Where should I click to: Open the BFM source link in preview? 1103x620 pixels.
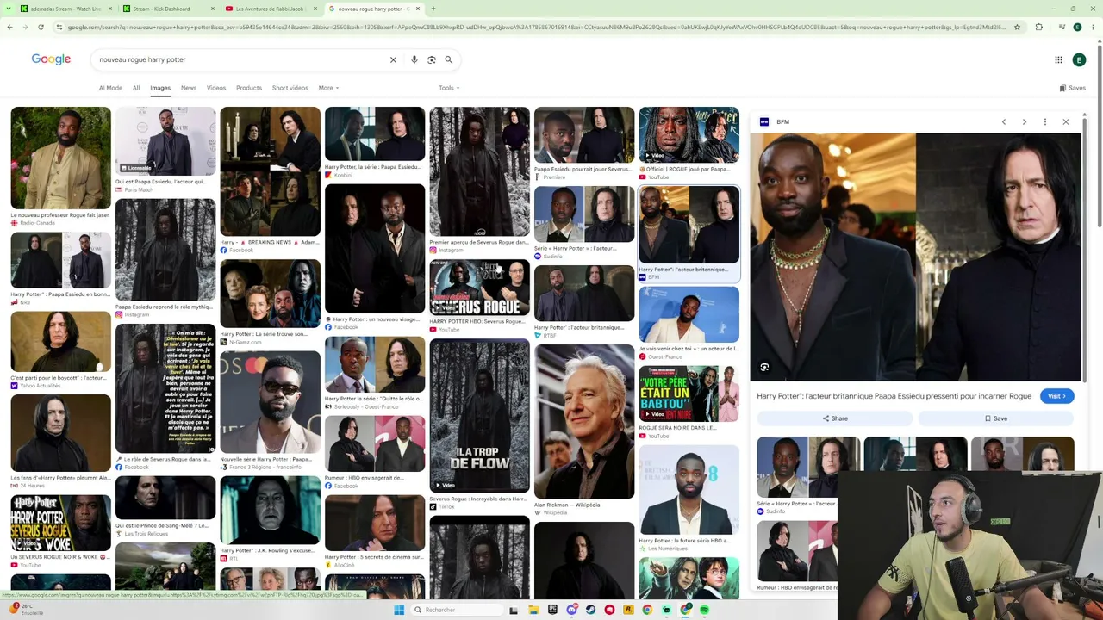(x=775, y=122)
